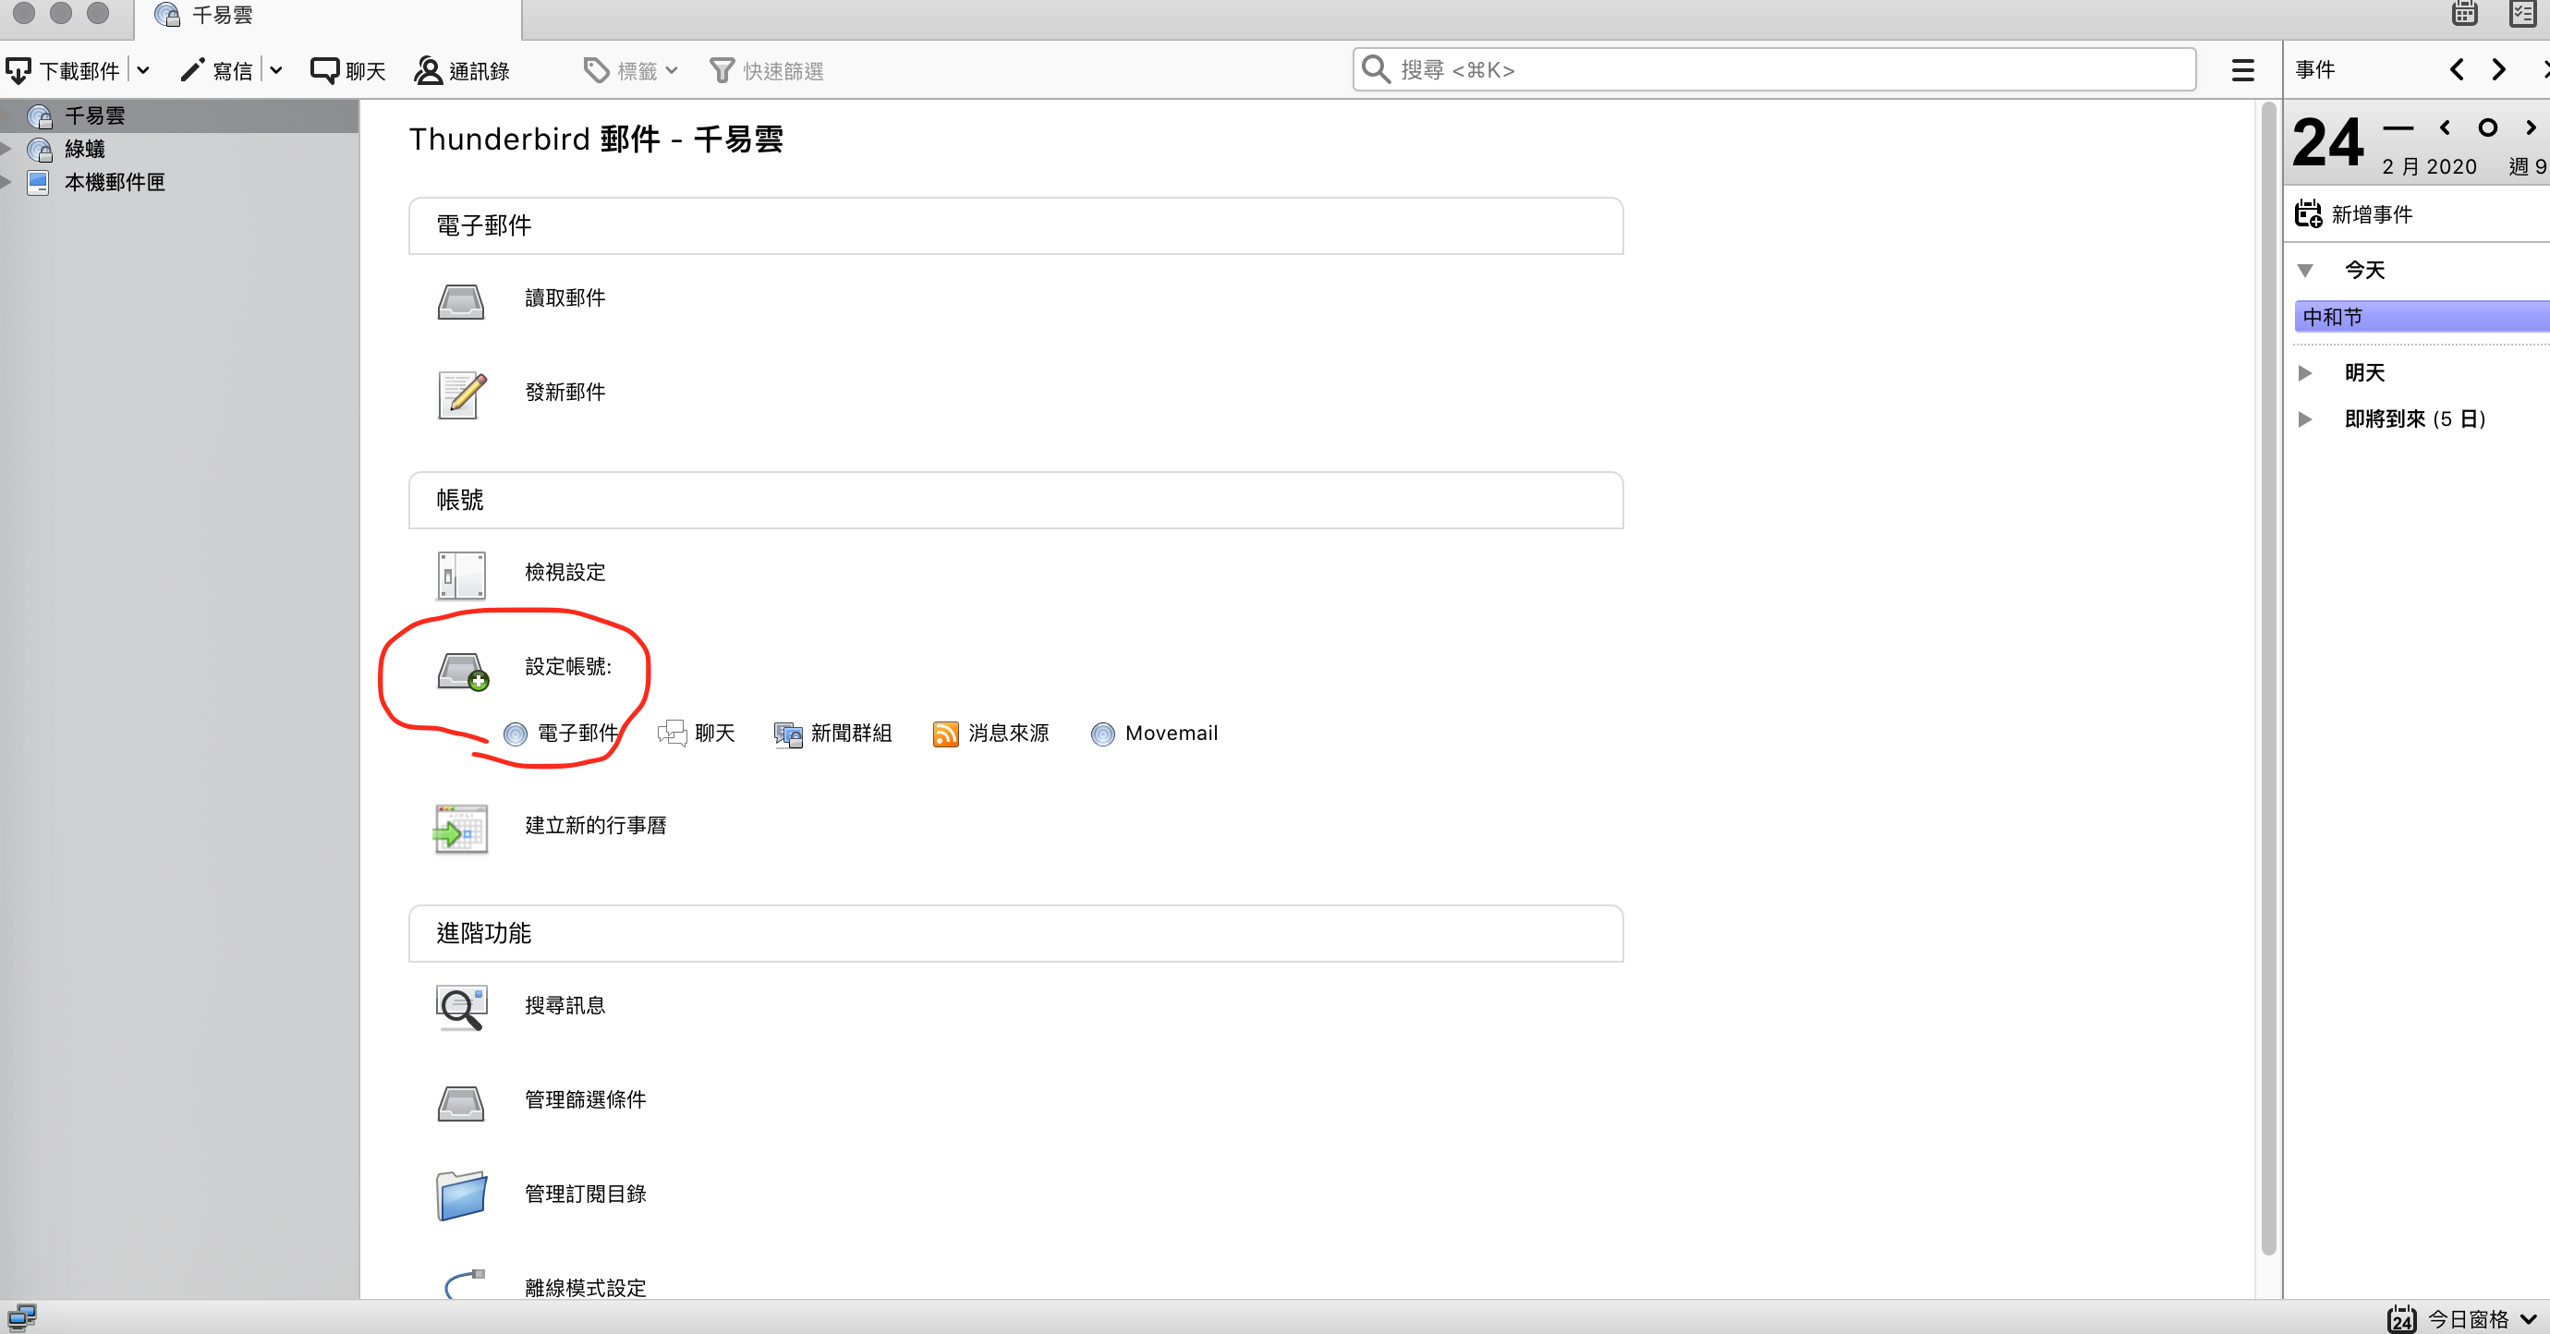The image size is (2550, 1334).
Task: Click the 設定帳號 add account icon
Action: pyautogui.click(x=463, y=670)
